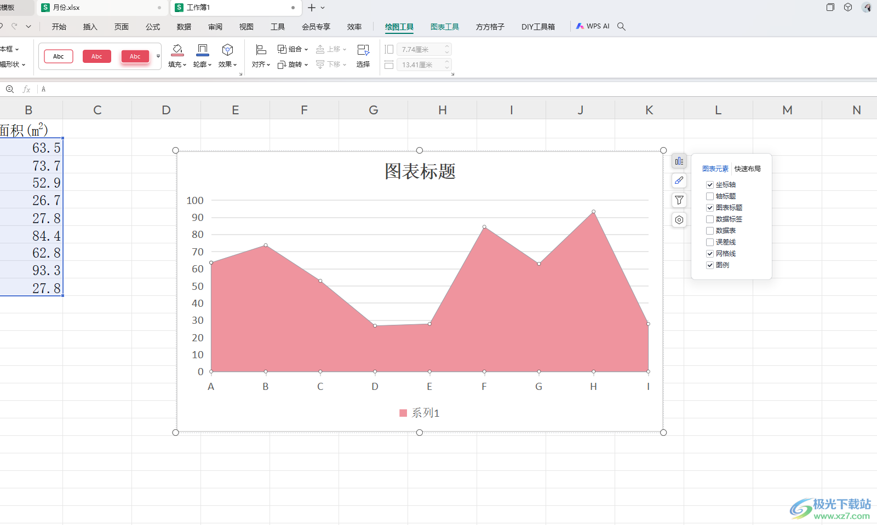
Task: Open the 数据 Data menu tab
Action: coord(184,27)
